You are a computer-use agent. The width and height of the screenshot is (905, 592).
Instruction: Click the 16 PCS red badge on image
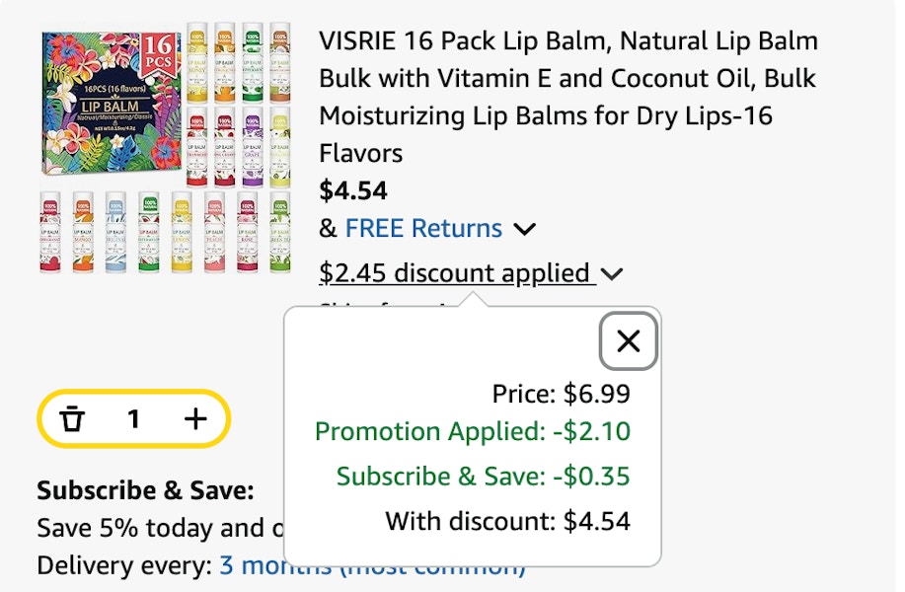click(x=158, y=53)
